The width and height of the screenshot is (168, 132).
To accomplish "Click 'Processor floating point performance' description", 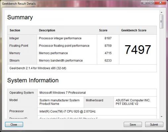I will tap(64, 46).
